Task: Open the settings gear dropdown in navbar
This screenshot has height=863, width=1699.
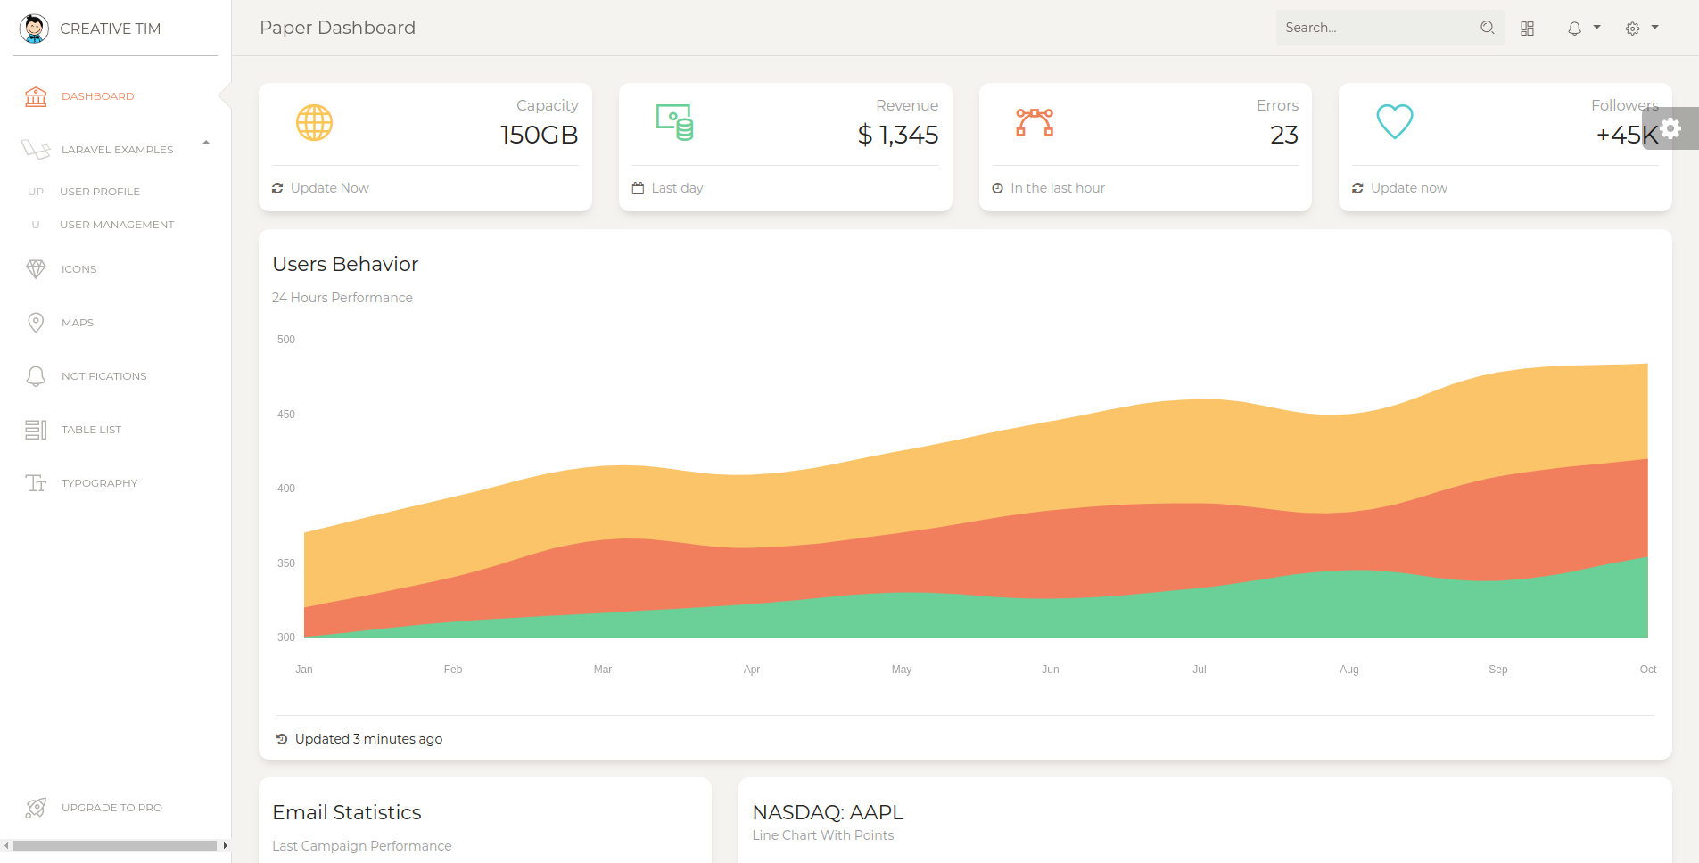Action: (x=1640, y=29)
